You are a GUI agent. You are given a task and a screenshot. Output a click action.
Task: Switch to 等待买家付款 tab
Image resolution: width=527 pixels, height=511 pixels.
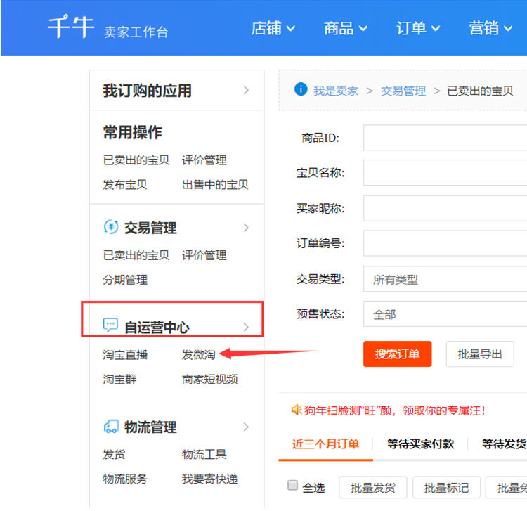(x=420, y=444)
